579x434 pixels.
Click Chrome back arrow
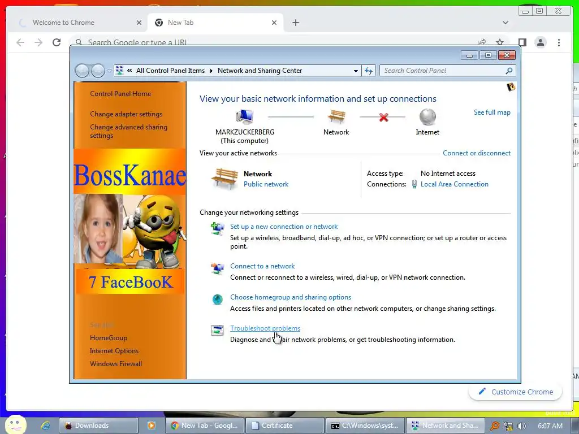[20, 42]
